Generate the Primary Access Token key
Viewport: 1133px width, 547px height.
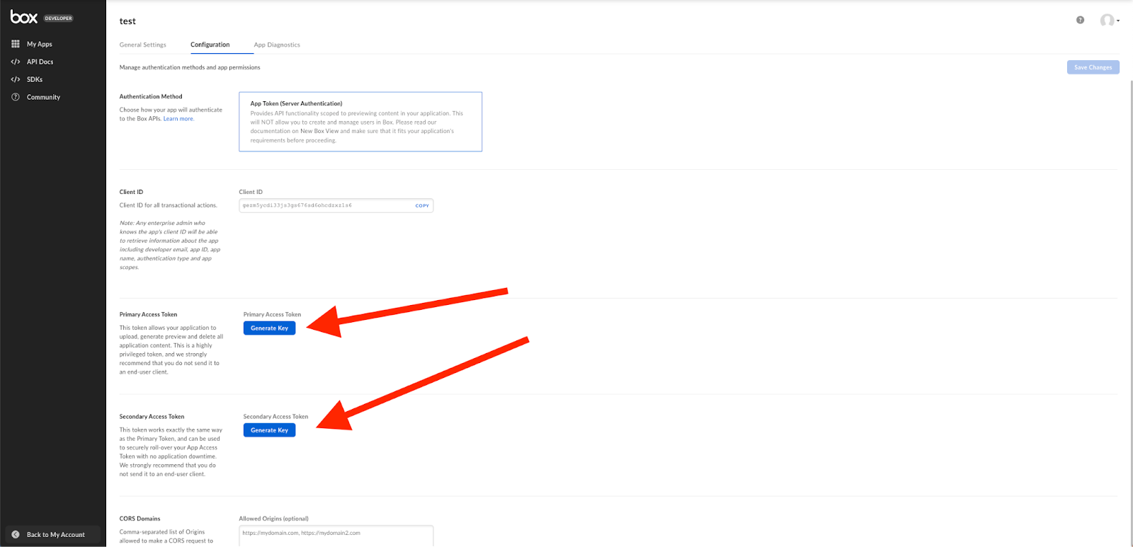269,328
